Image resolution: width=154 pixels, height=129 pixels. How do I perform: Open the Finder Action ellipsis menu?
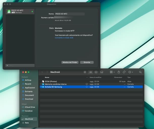[x=131, y=72]
